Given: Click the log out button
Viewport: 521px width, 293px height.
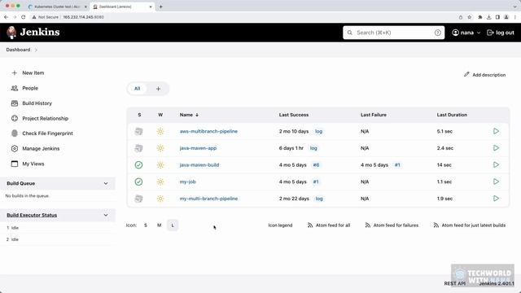Looking at the screenshot, I should 501,33.
